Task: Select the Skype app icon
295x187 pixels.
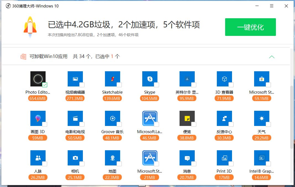Action: [x=149, y=78]
